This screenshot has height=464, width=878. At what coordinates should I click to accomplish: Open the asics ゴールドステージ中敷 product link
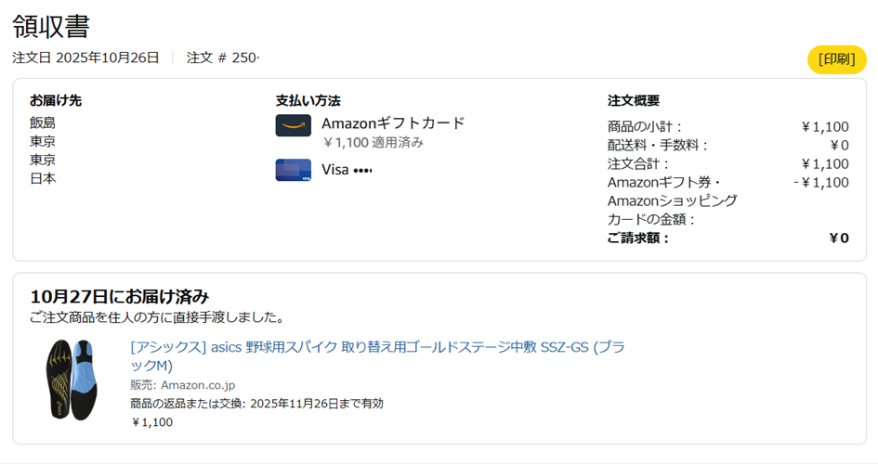pyautogui.click(x=376, y=356)
